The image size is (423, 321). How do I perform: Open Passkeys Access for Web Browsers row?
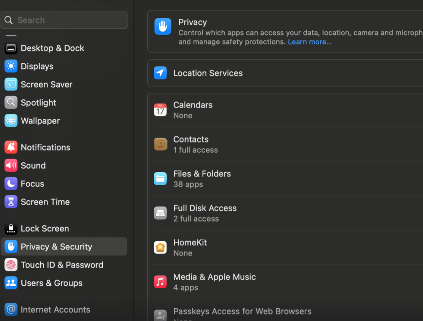[x=242, y=312]
